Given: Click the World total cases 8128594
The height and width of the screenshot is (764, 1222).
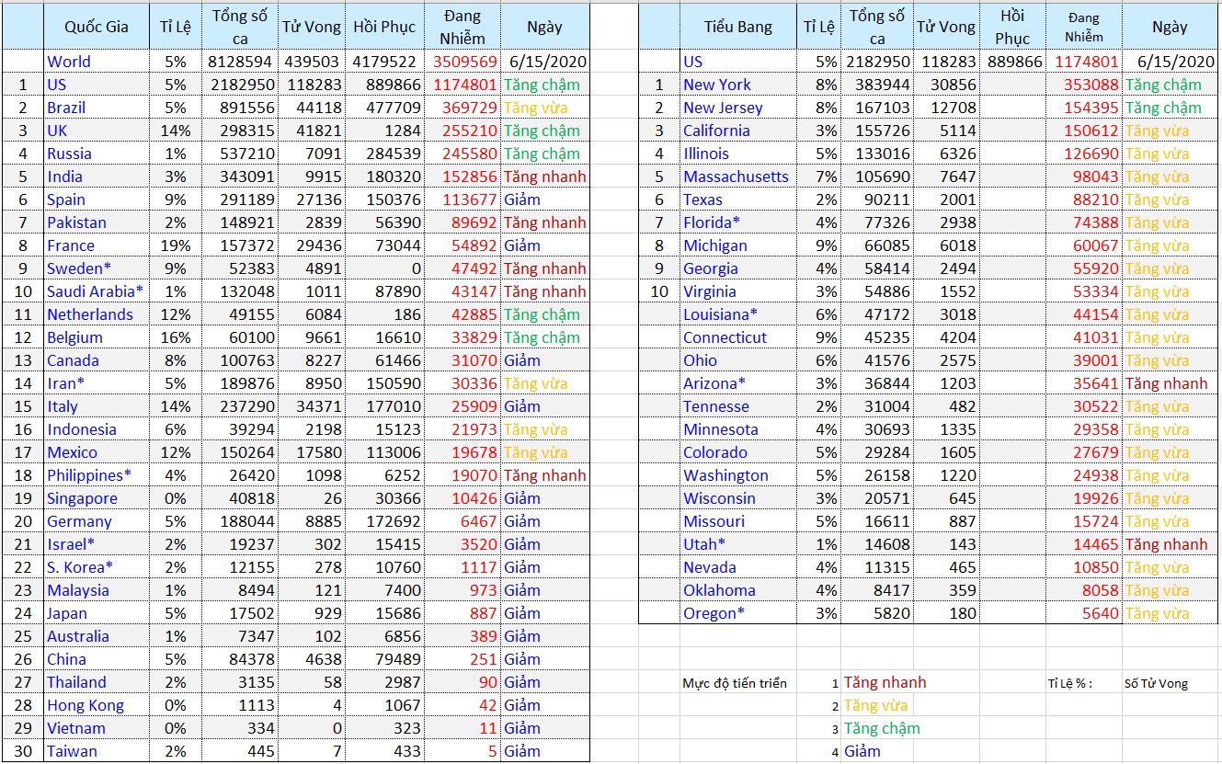Looking at the screenshot, I should tap(240, 62).
